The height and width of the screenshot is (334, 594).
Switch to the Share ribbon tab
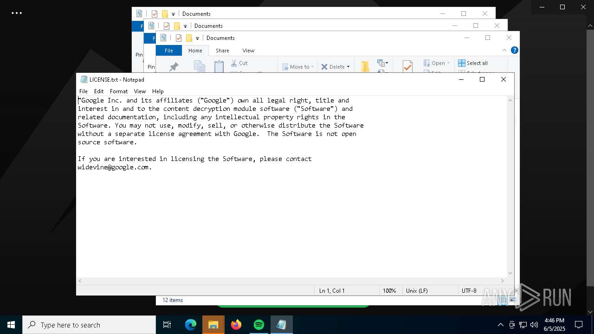(x=222, y=51)
